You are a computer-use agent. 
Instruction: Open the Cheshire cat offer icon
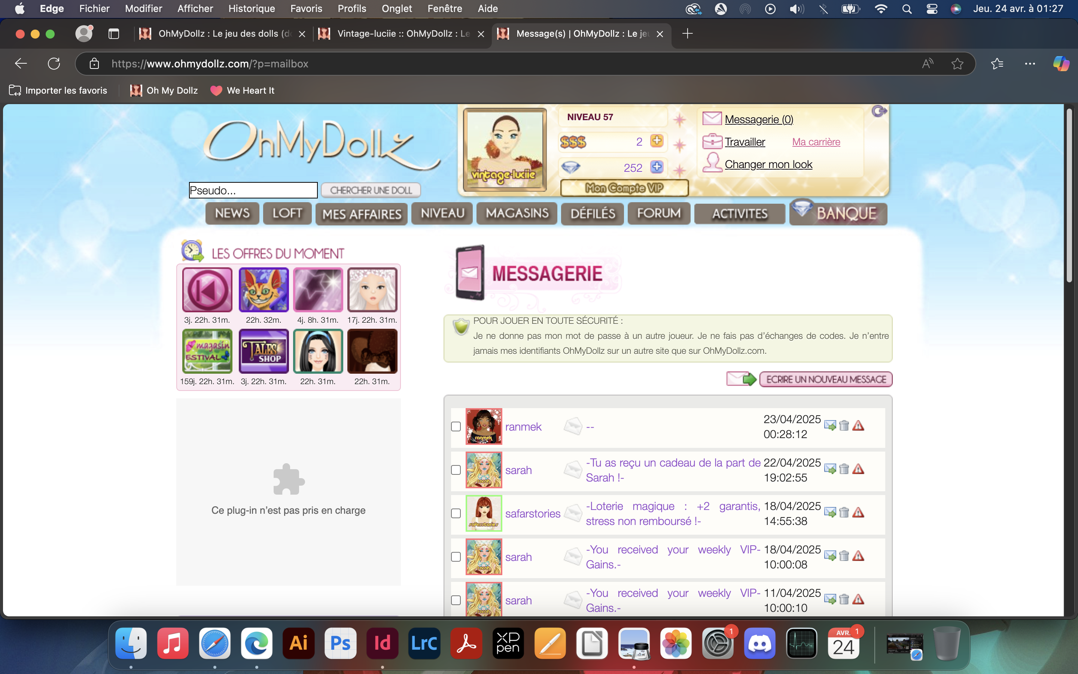point(263,290)
